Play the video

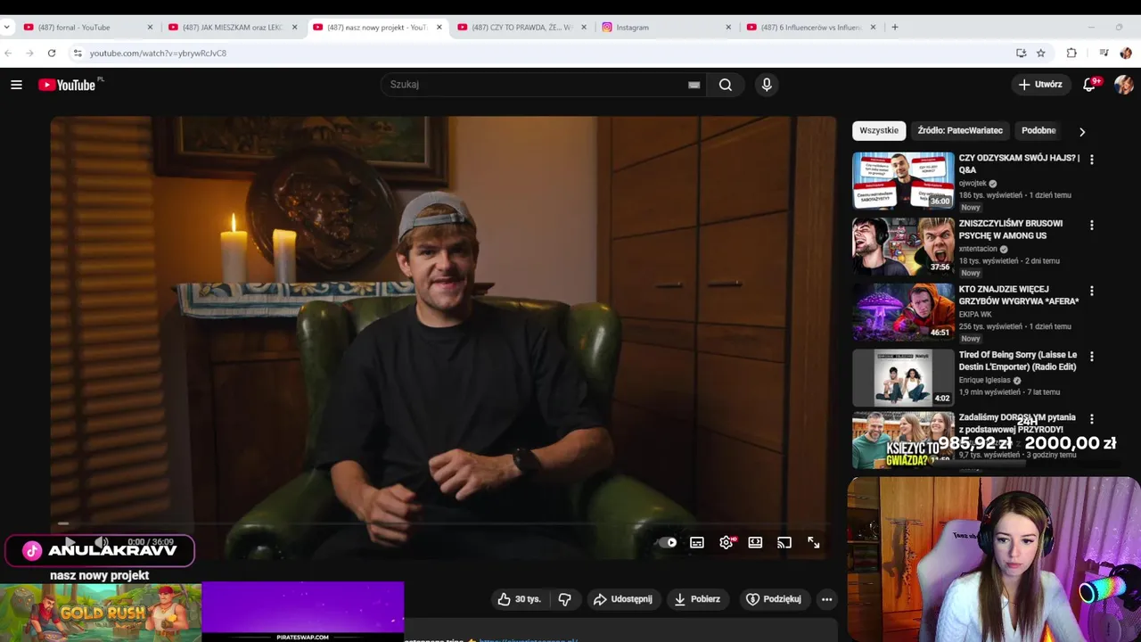pyautogui.click(x=70, y=542)
